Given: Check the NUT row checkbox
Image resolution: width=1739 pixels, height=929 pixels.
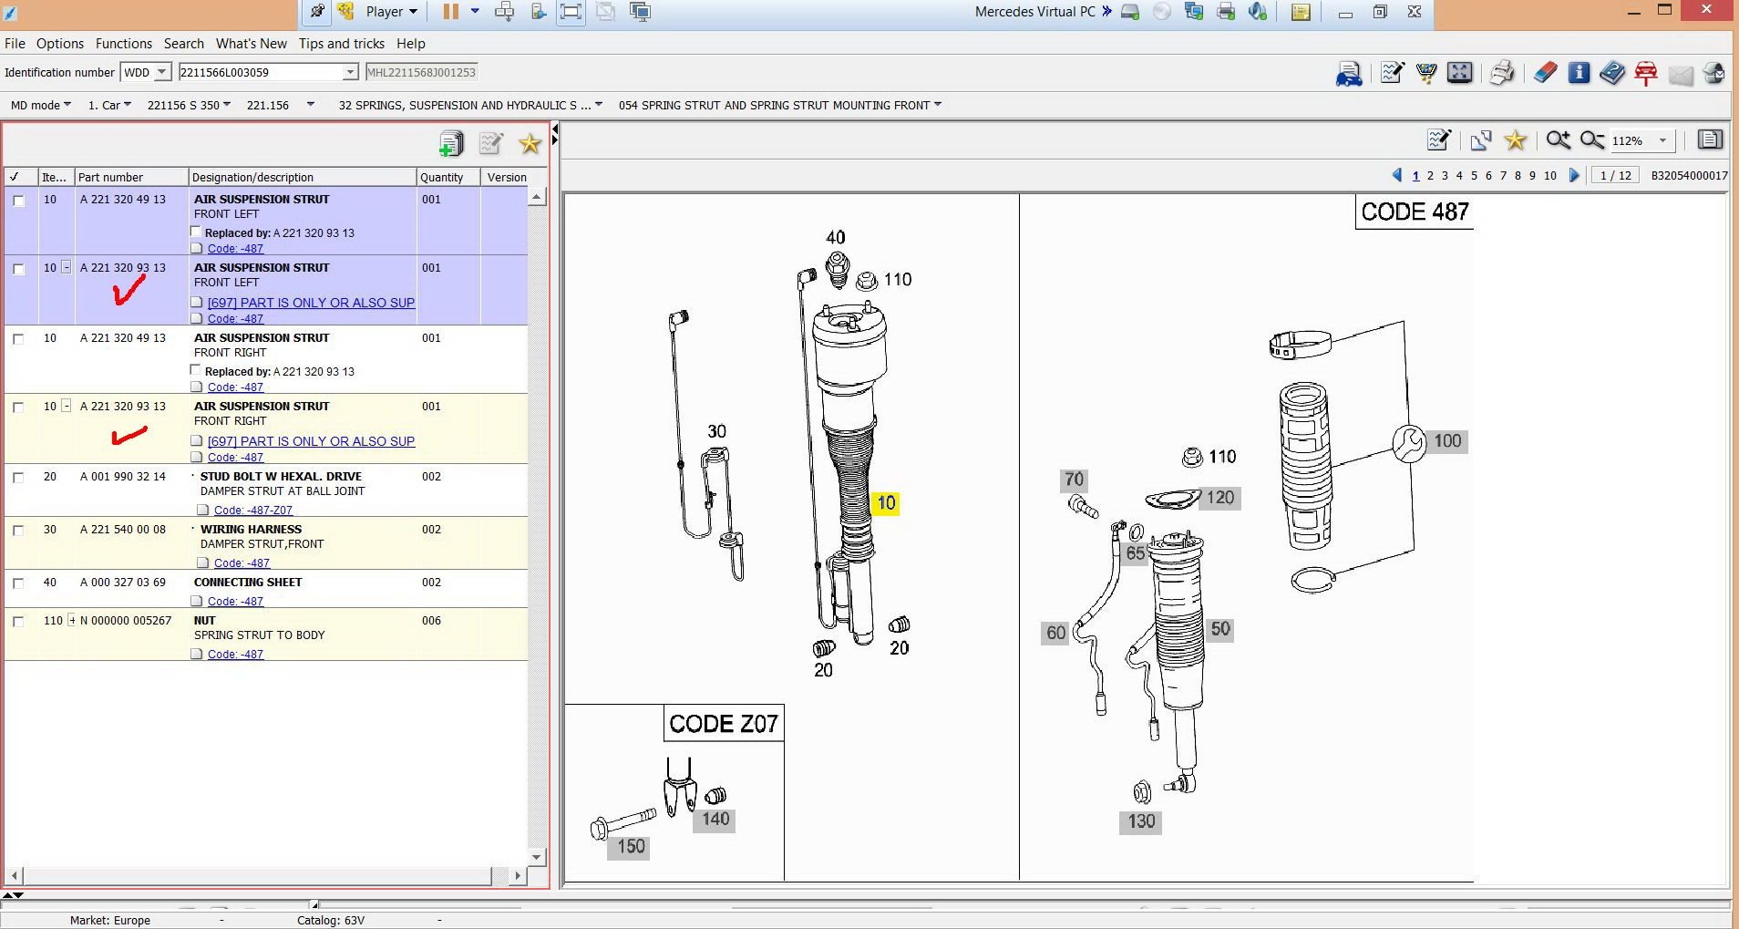Looking at the screenshot, I should click(18, 622).
